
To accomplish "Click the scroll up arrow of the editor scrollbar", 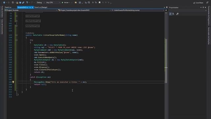I will 166,13.
